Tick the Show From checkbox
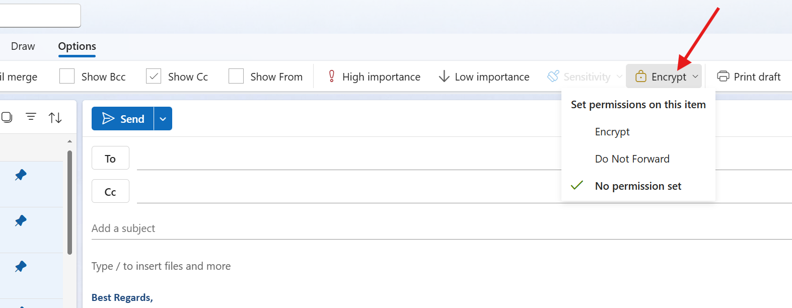792x308 pixels. click(236, 76)
